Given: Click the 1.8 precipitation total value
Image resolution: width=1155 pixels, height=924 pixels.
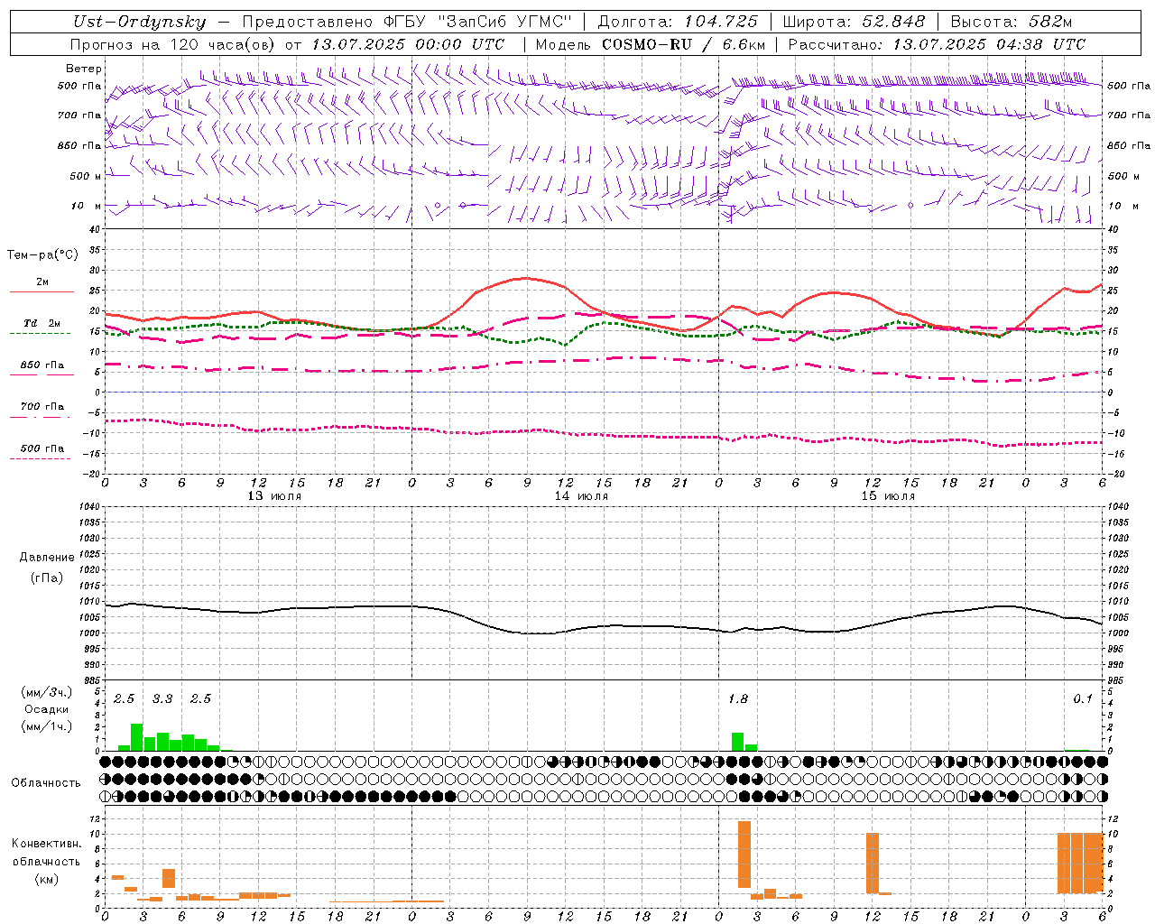Looking at the screenshot, I should click(738, 698).
